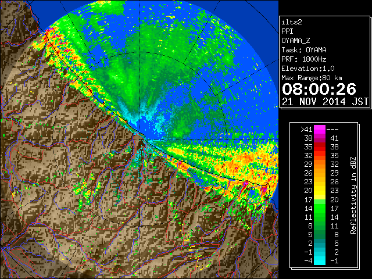Click the '>41' legend value
The width and height of the screenshot is (372, 279).
pos(306,129)
